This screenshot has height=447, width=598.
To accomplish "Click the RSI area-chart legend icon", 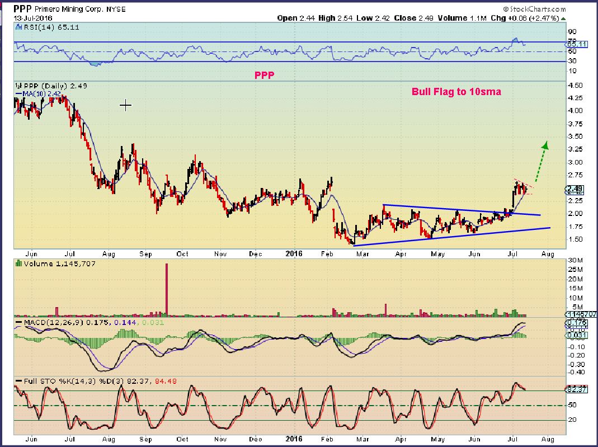I will [x=18, y=27].
